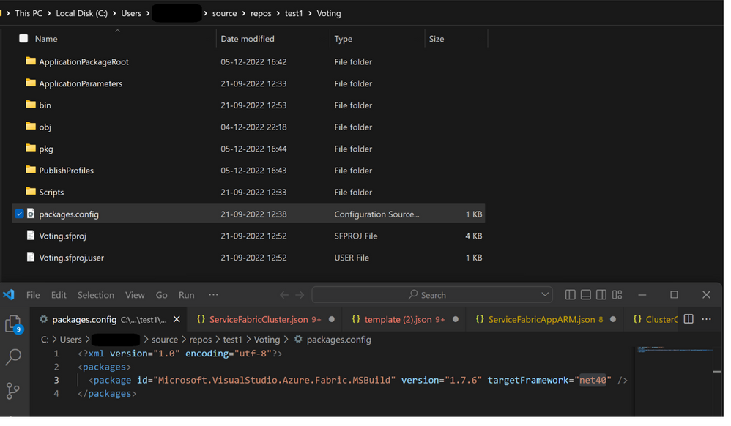Toggle the select all checkbox in header
The height and width of the screenshot is (426, 731).
point(23,39)
